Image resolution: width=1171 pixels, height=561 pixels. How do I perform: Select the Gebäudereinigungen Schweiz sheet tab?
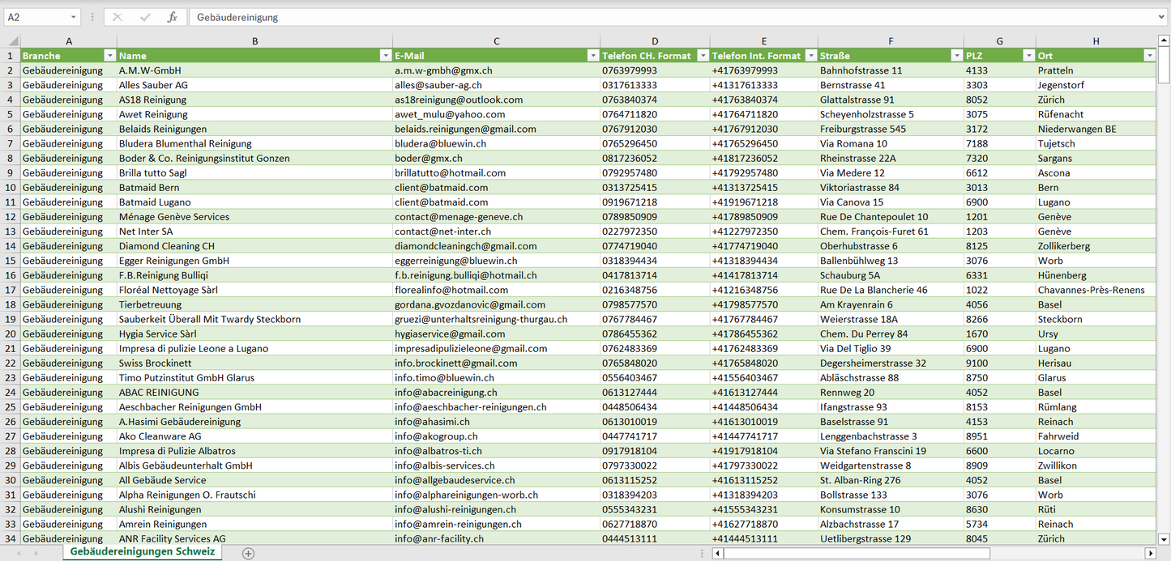(143, 552)
